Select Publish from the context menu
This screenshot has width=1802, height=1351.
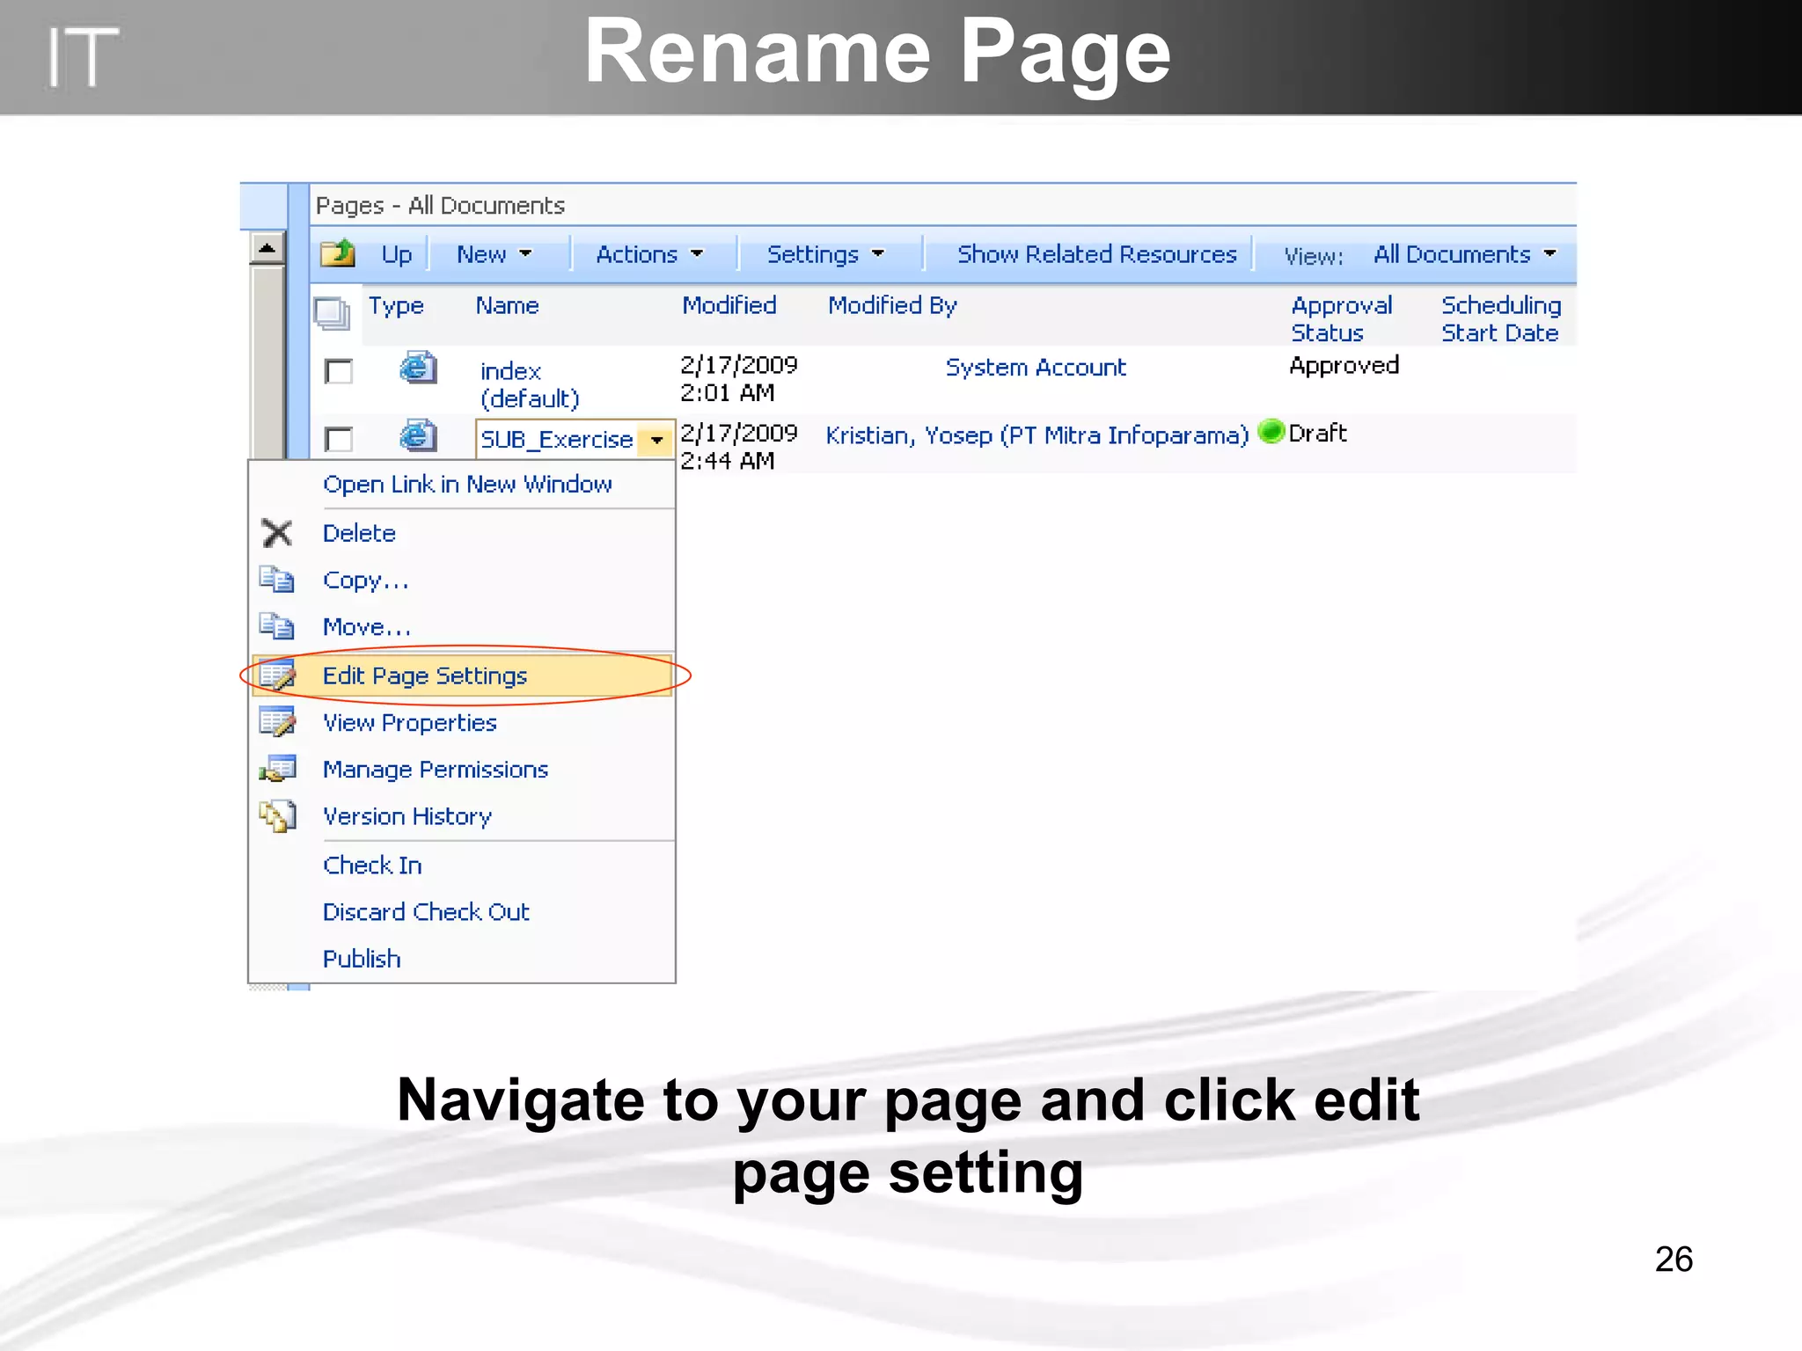click(362, 959)
